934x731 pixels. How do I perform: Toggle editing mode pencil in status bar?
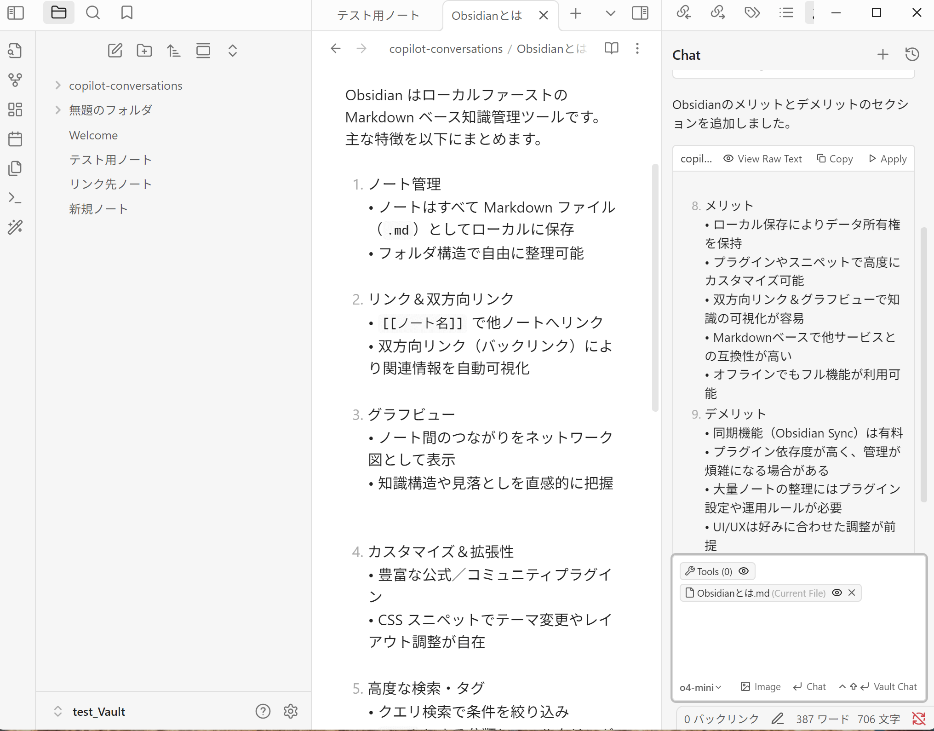[x=778, y=719]
